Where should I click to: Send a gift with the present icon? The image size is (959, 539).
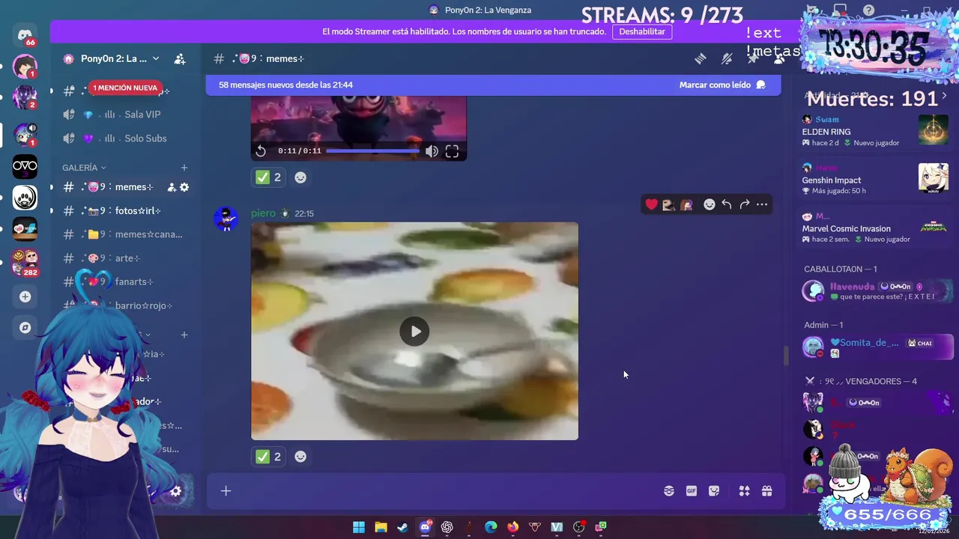click(x=766, y=491)
